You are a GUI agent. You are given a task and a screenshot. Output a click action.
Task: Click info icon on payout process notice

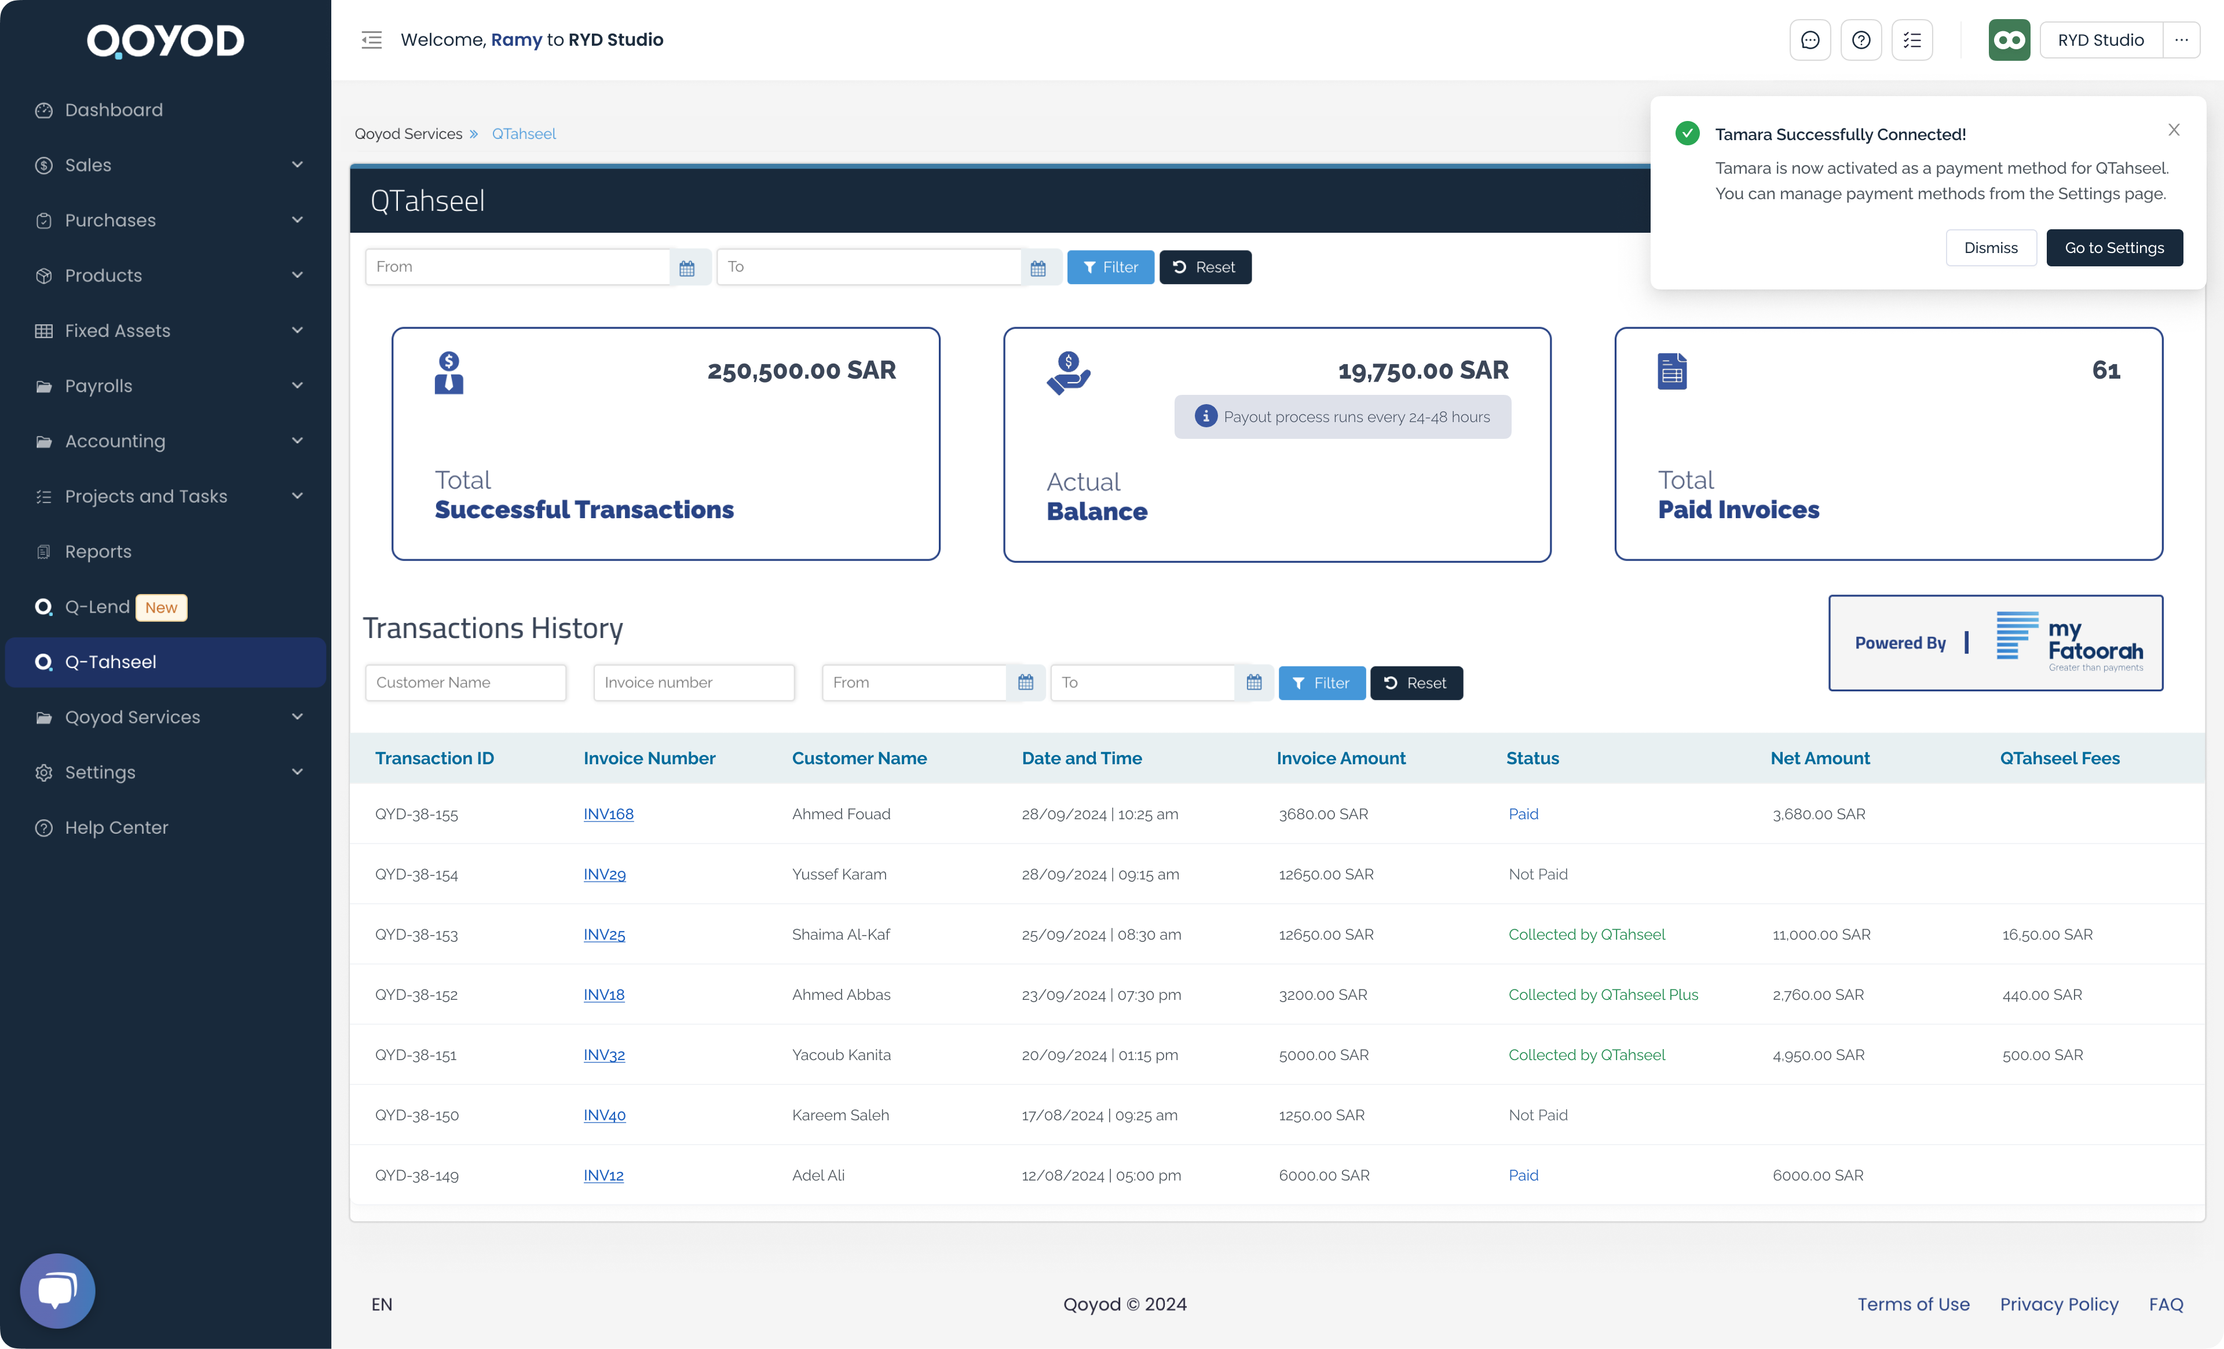[1205, 416]
